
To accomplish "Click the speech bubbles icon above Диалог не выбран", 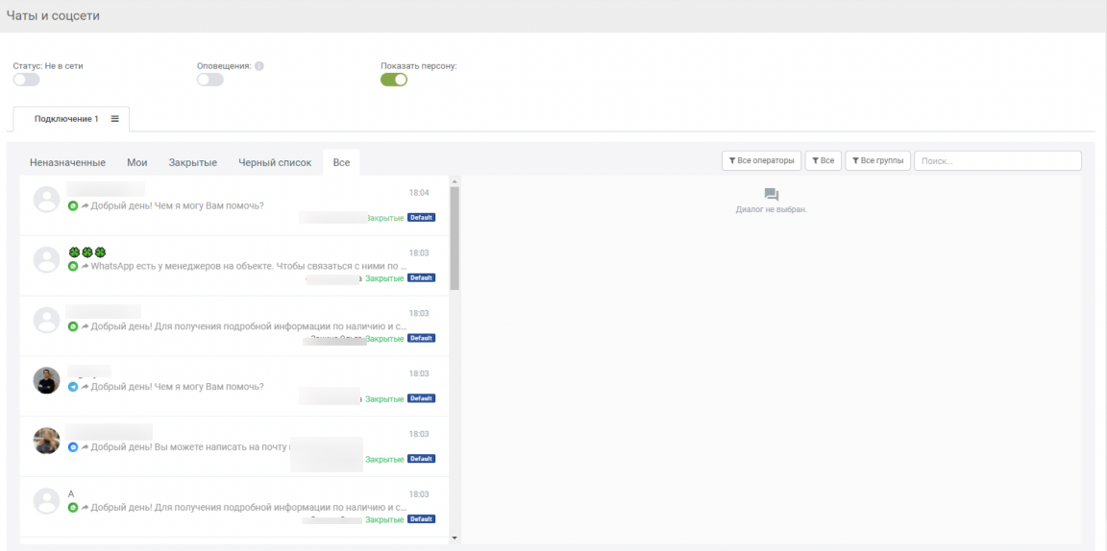I will pos(771,195).
